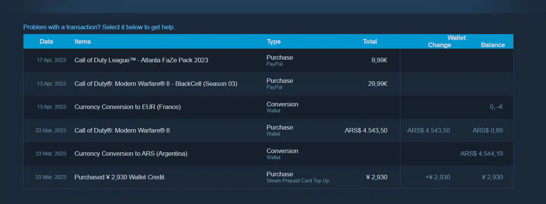Viewport: 546px width, 204px height.
Task: Click the Items column header
Action: (x=83, y=41)
